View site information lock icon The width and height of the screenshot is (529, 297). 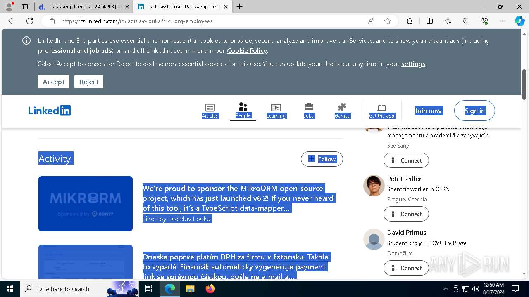pos(52,21)
